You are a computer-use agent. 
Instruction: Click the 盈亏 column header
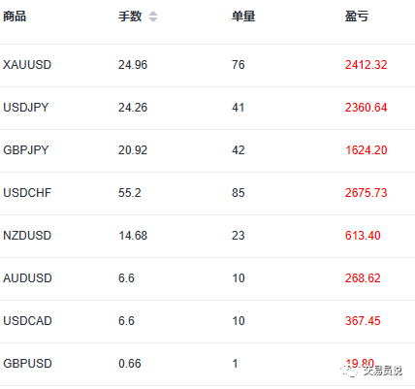coord(357,16)
